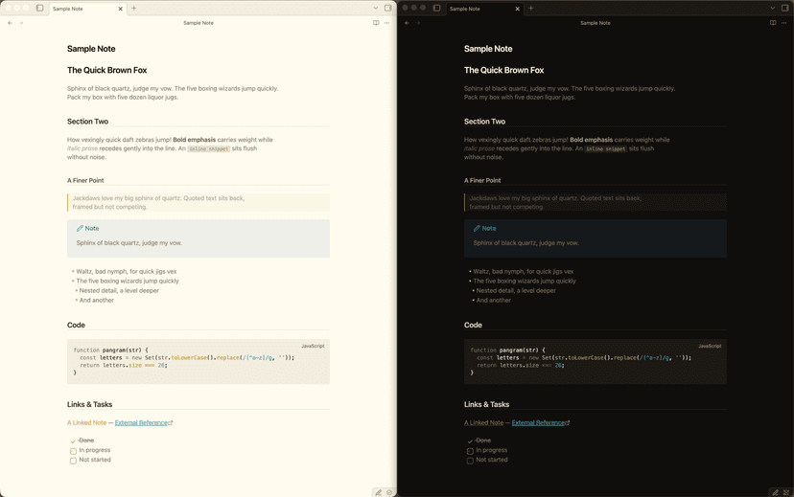Viewport: 794px width, 497px height.
Task: Switch to reading view in dark window
Action: coord(773,23)
